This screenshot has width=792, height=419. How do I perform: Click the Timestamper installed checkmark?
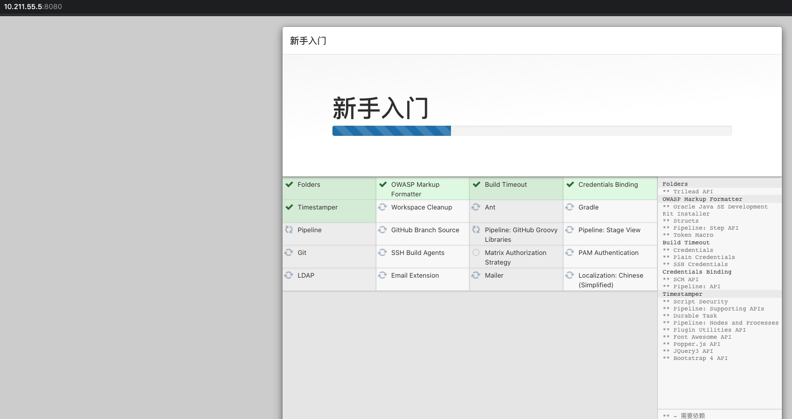coord(289,207)
